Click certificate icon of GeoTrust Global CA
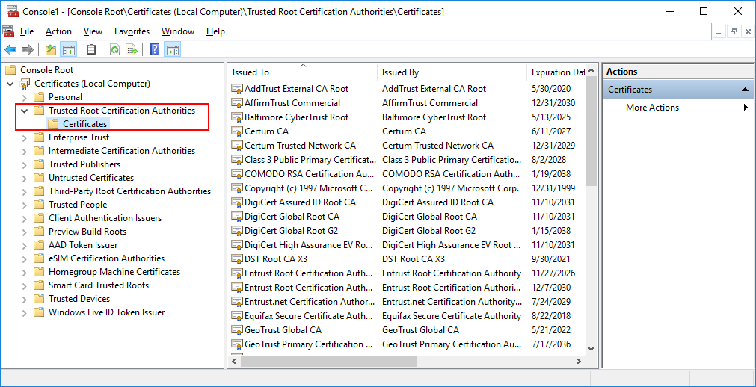 (237, 330)
